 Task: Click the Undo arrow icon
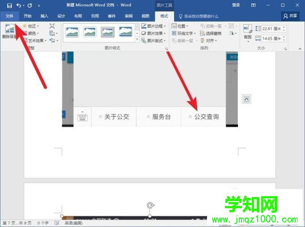[19, 6]
